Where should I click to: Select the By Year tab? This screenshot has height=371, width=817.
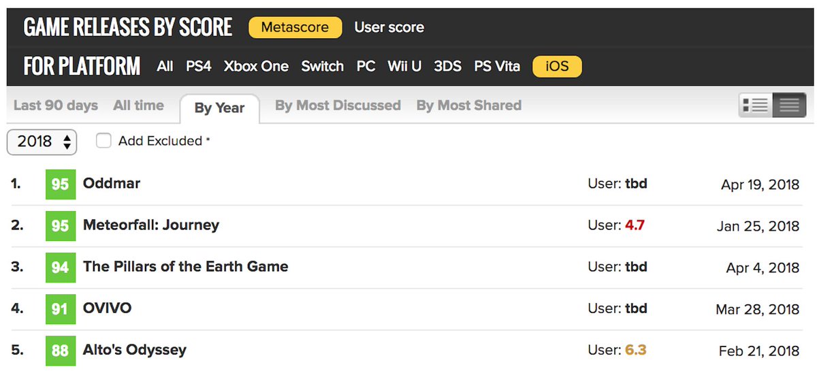click(x=220, y=108)
